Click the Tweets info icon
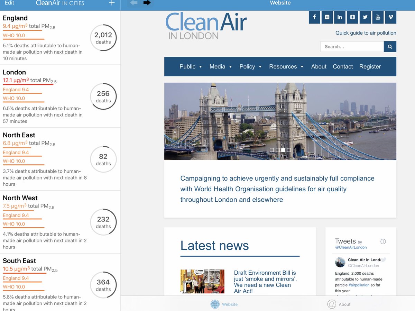This screenshot has width=415, height=311. tap(383, 241)
